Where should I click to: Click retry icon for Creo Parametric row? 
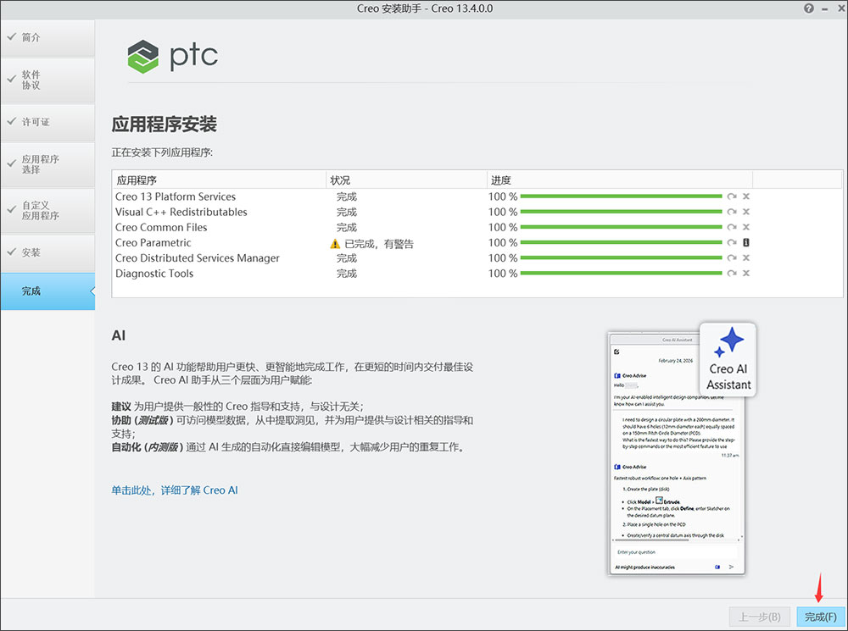tap(732, 242)
